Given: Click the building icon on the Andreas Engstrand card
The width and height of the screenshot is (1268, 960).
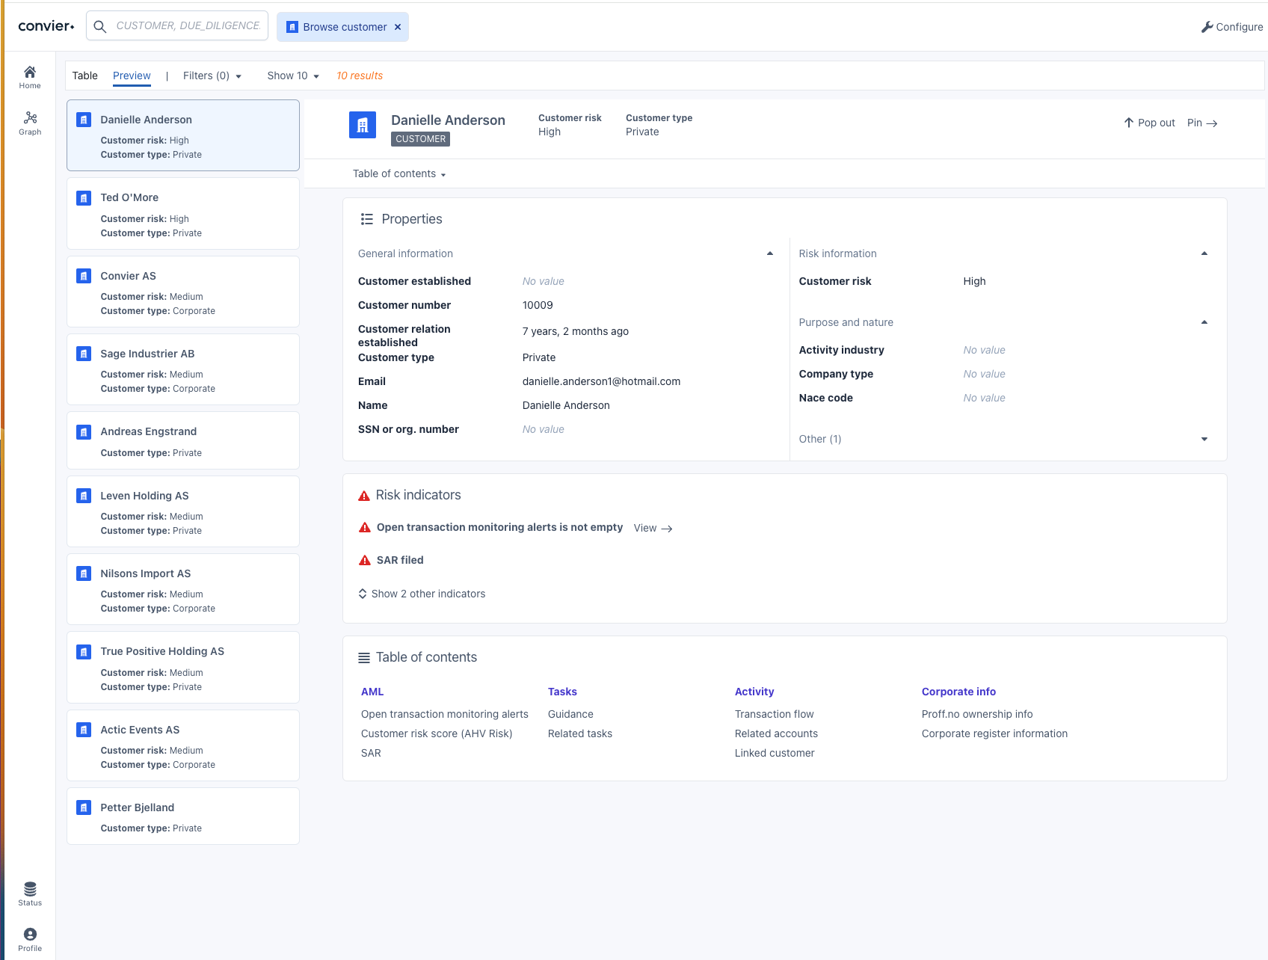Looking at the screenshot, I should point(84,432).
